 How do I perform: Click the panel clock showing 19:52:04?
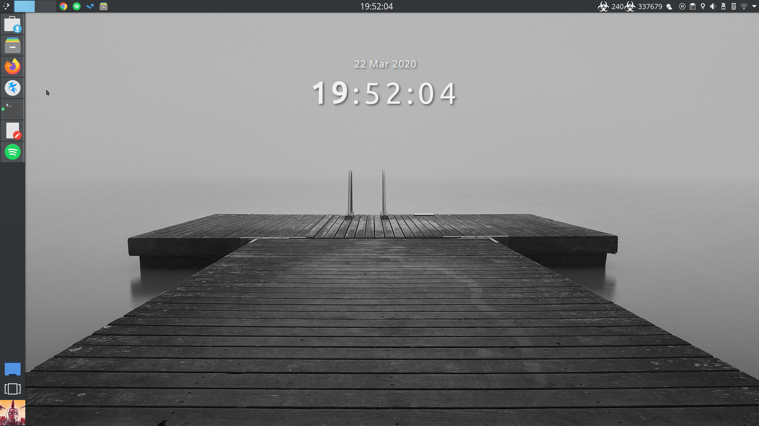[x=376, y=6]
